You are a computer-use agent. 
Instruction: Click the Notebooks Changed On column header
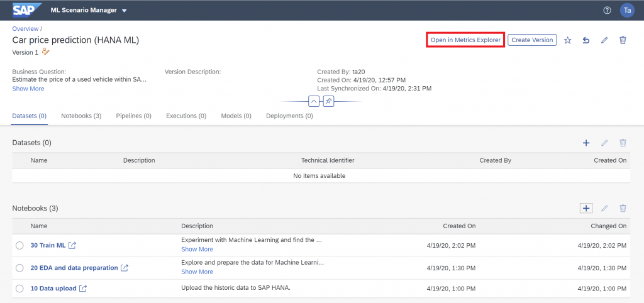(609, 226)
